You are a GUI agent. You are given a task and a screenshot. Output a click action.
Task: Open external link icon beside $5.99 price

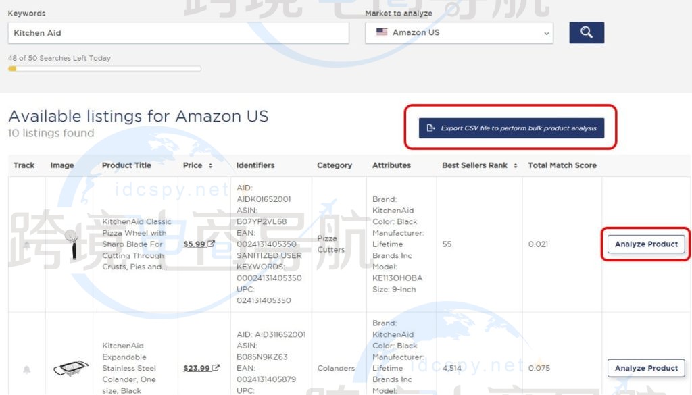coord(212,244)
